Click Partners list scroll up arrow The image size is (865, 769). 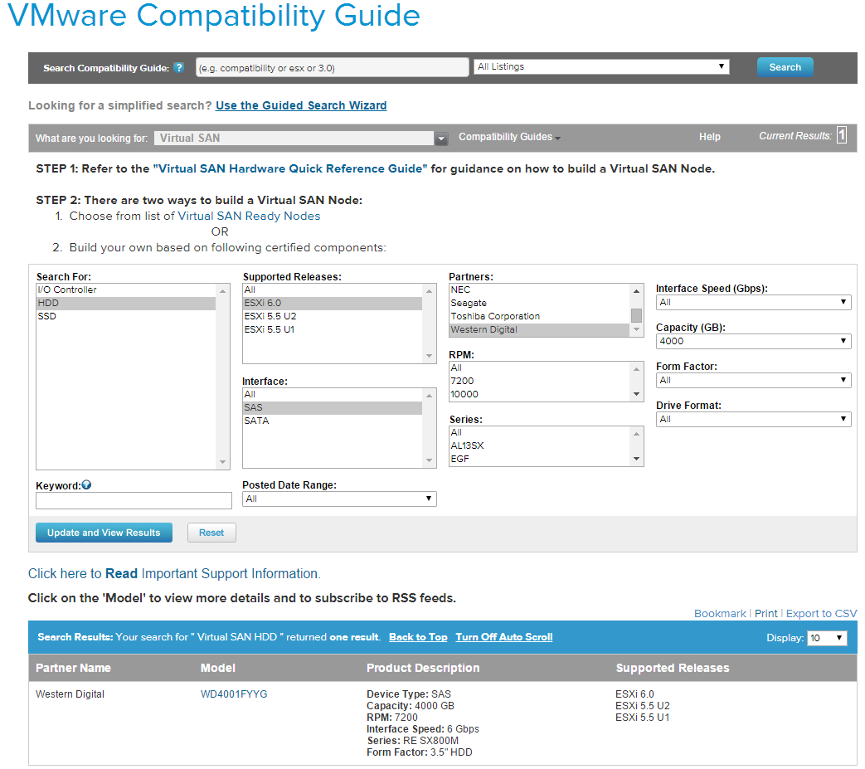[x=636, y=290]
